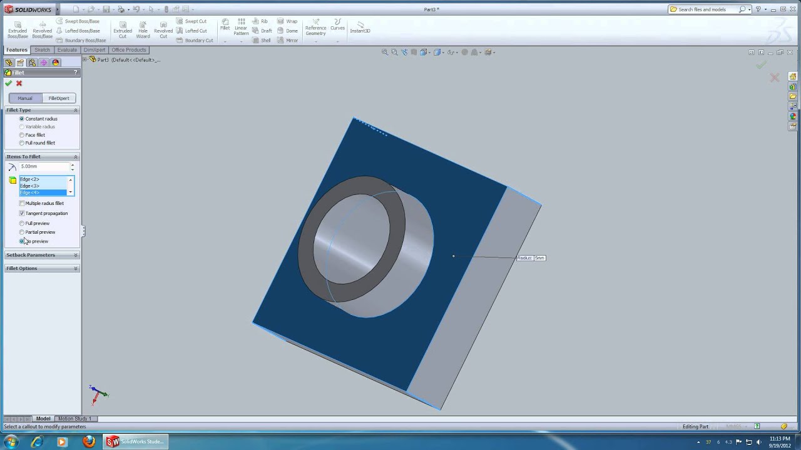This screenshot has height=450, width=801.
Task: Select Edge<2> in the edge list
Action: click(x=43, y=179)
